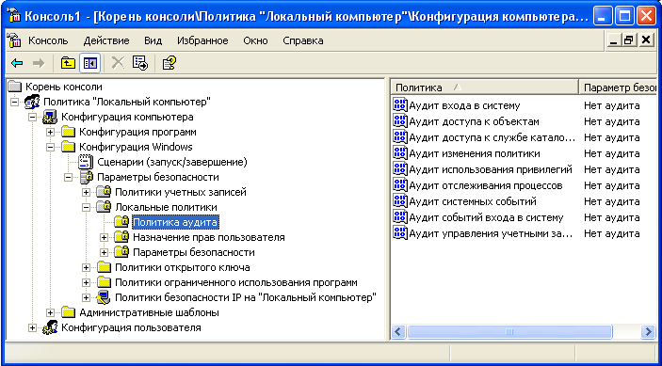Screen dimensions: 662x366
Task: Click the Back arrow toolbar button
Action: 17,63
